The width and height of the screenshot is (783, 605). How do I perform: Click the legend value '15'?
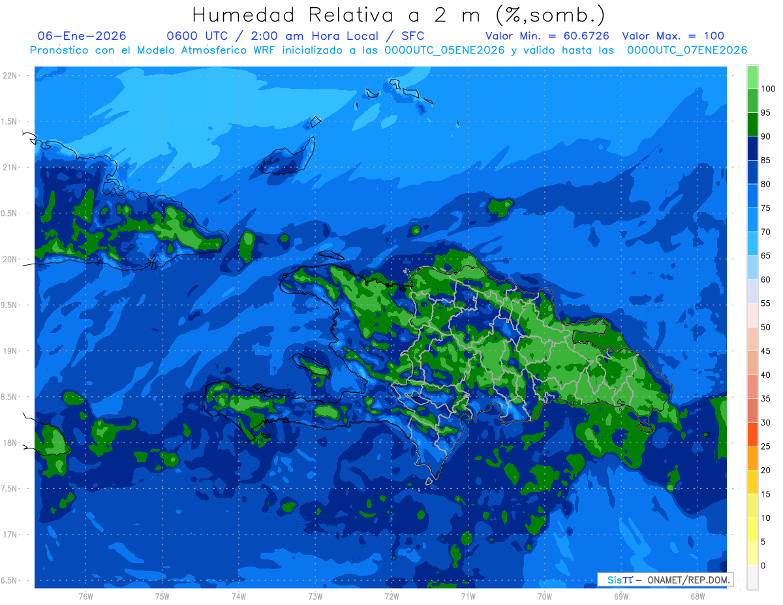coord(766,494)
